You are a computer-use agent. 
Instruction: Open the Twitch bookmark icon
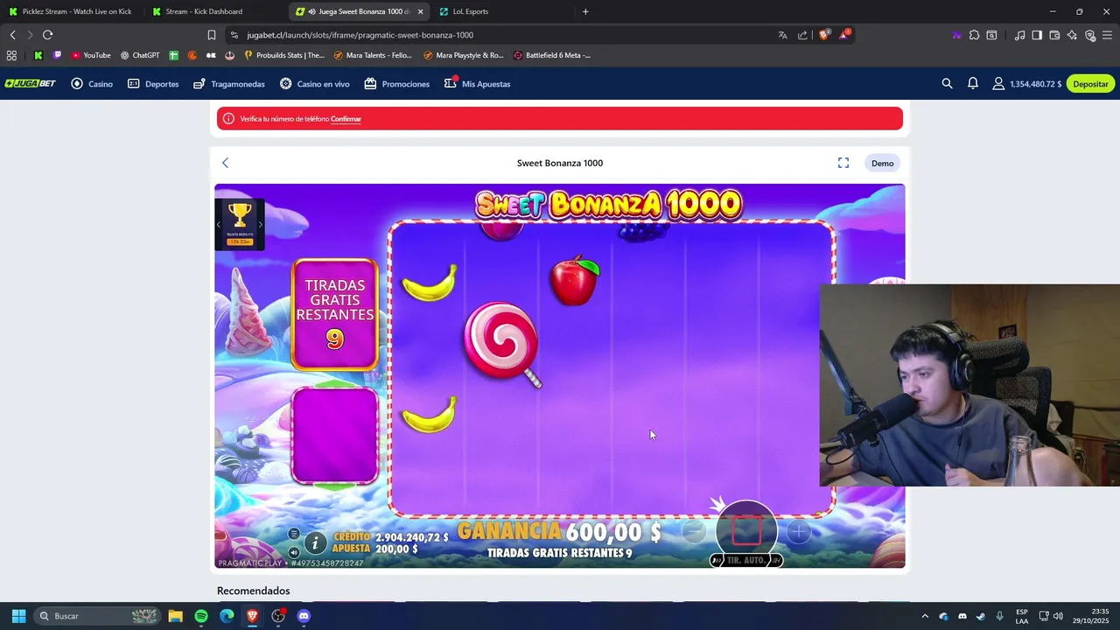[x=58, y=55]
